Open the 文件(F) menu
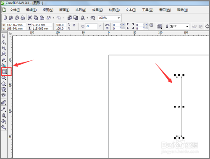 (x=15, y=10)
